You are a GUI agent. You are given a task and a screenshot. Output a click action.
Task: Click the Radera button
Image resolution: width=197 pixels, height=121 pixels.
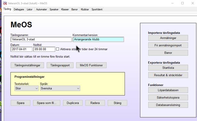coord(95,103)
